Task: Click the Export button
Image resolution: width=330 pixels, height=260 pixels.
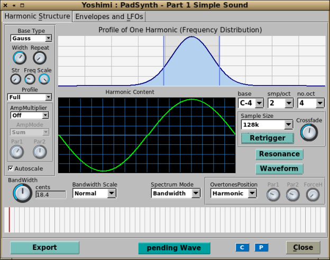Action: click(x=44, y=247)
